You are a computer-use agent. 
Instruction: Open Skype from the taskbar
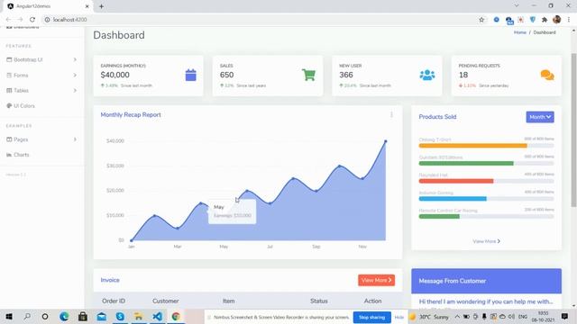[x=120, y=316]
